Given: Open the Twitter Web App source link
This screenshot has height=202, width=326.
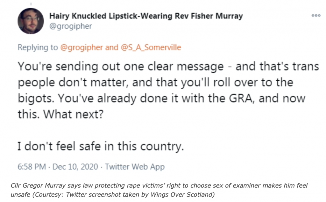Looking at the screenshot, I should point(135,167).
